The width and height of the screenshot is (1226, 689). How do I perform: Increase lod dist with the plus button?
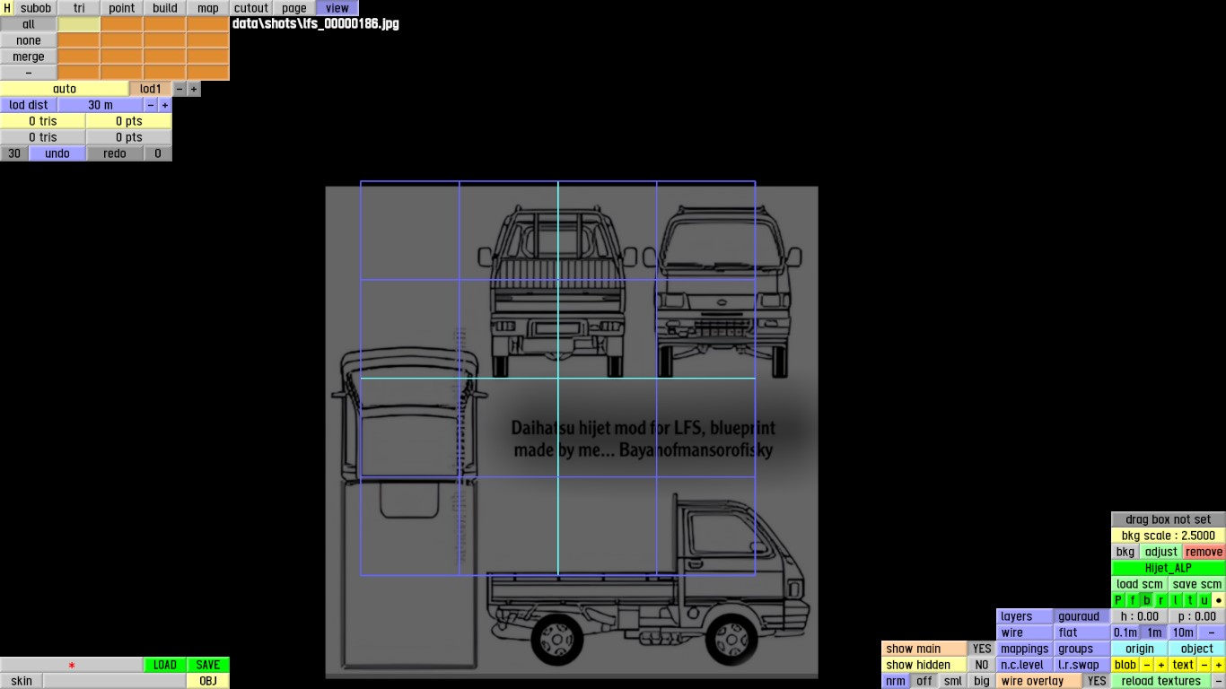[165, 105]
